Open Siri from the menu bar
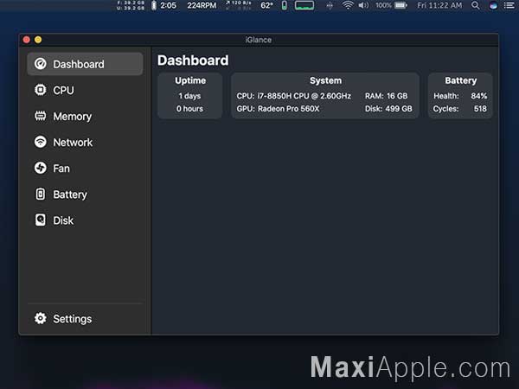Screen dimensions: 519x389 [x=493, y=5]
